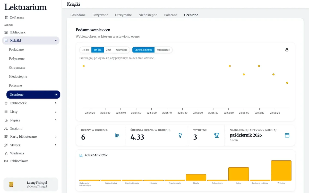Expand the Napisz submenu chevron
The height and width of the screenshot is (193, 309).
click(56, 120)
